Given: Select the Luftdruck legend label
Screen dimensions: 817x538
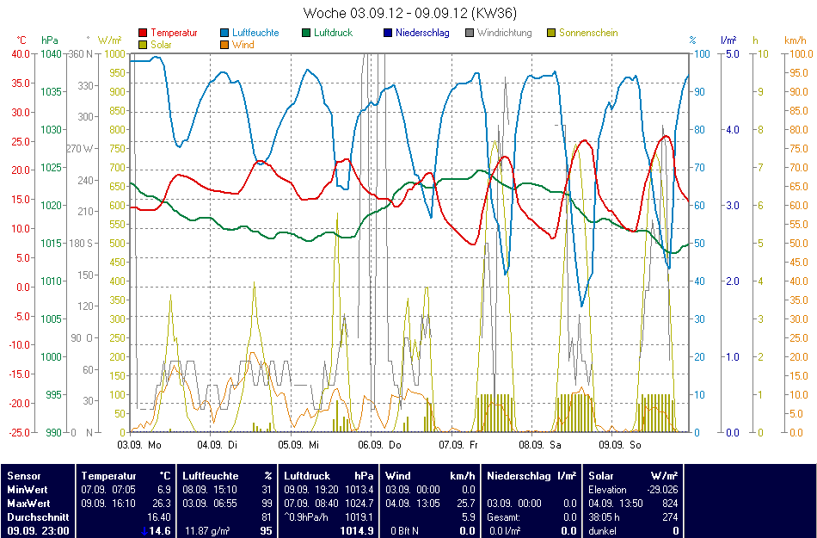Looking at the screenshot, I should (x=334, y=33).
